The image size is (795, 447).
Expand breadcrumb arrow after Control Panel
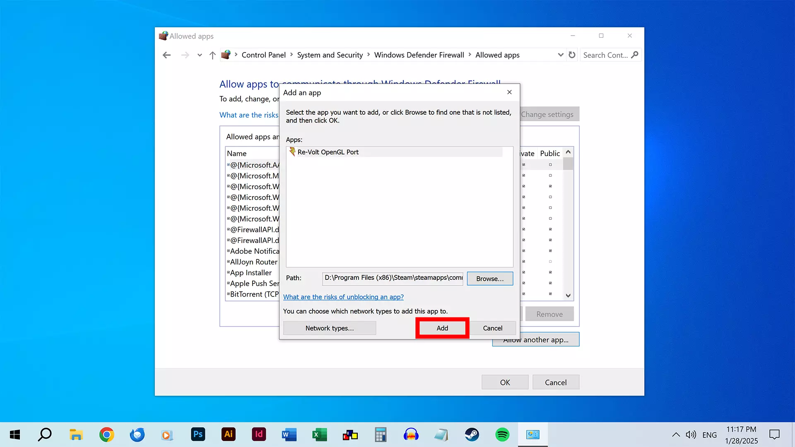pos(291,55)
